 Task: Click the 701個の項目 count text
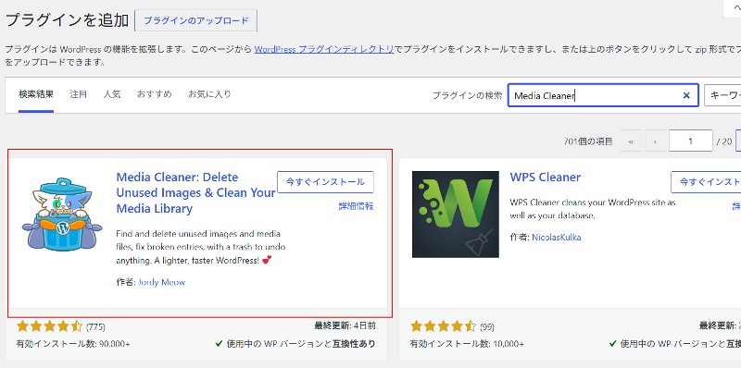pyautogui.click(x=588, y=141)
